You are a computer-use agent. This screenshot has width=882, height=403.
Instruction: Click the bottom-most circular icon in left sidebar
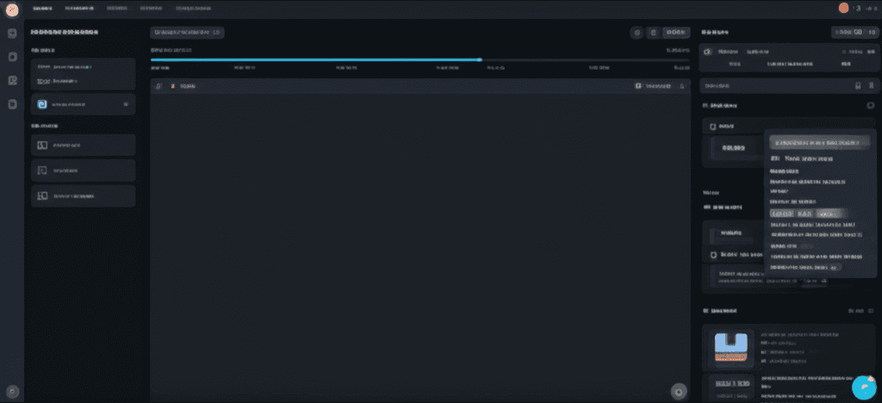13,391
